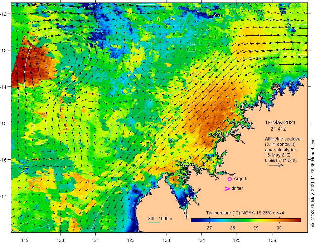This screenshot has width=315, height=243.
Task: Click the longitude axis label 120
Action: (x=60, y=240)
